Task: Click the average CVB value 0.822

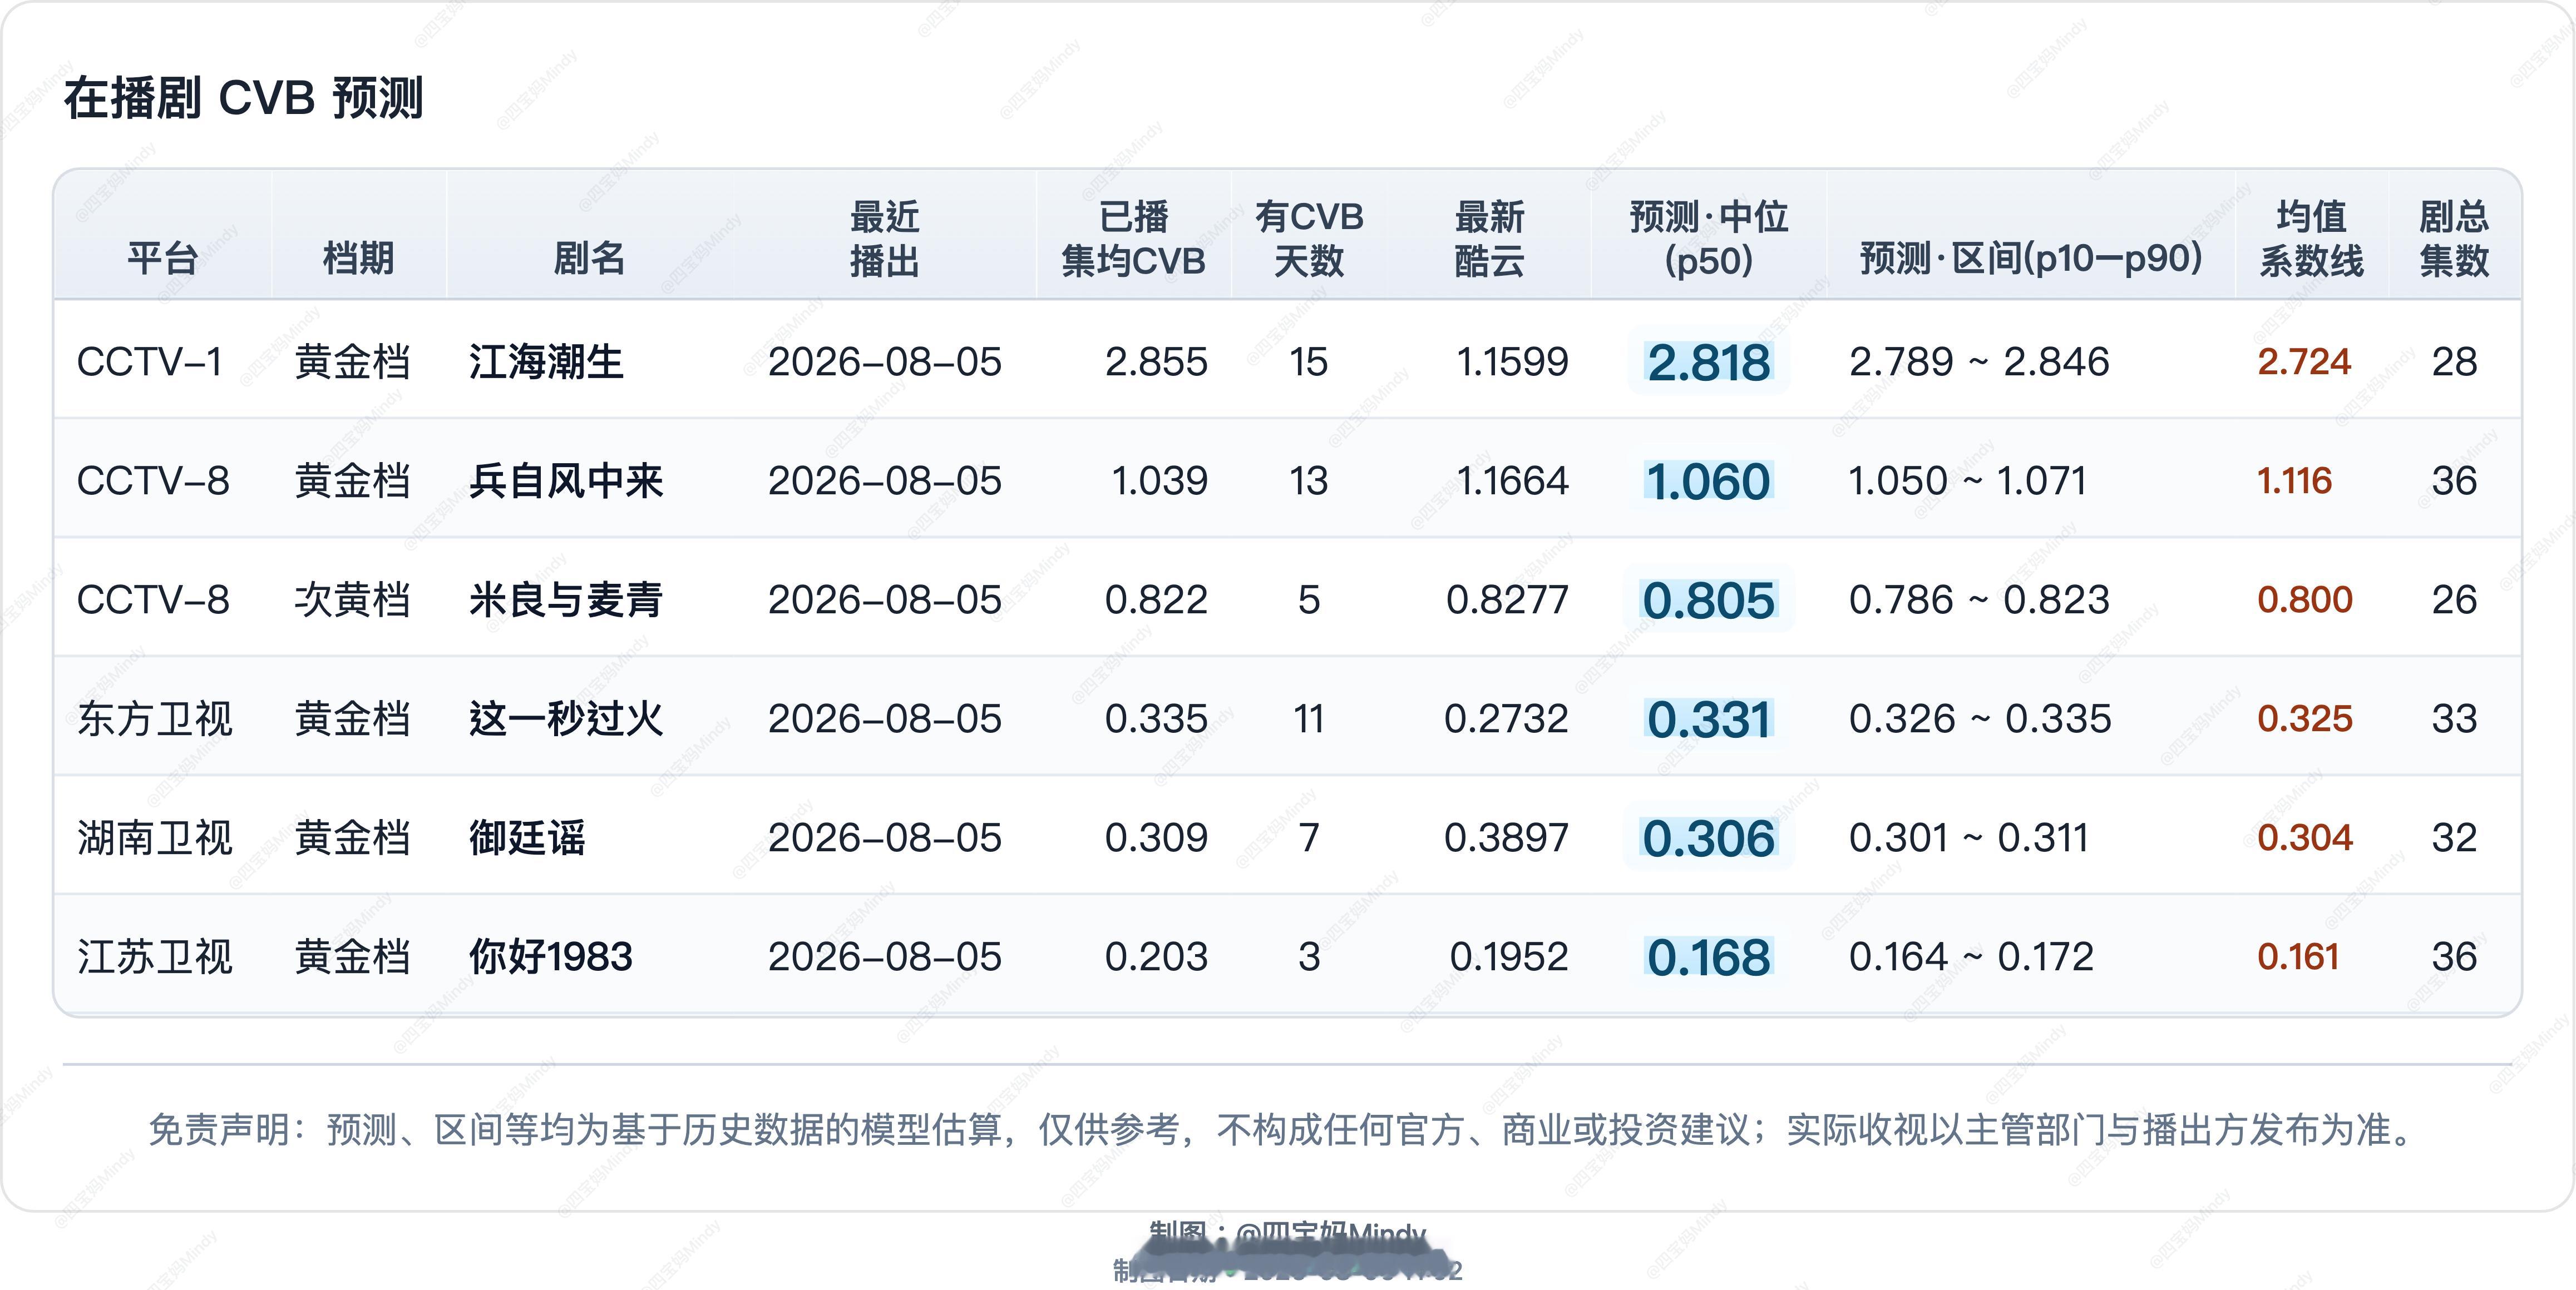Action: [1156, 599]
